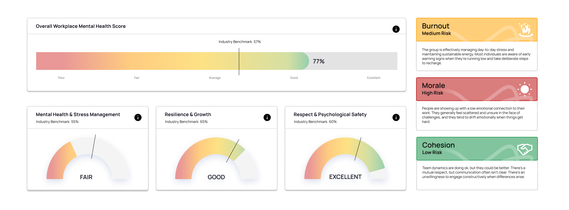The height and width of the screenshot is (210, 569).
Task: Click the Cohesion handshake icon
Action: tap(525, 149)
